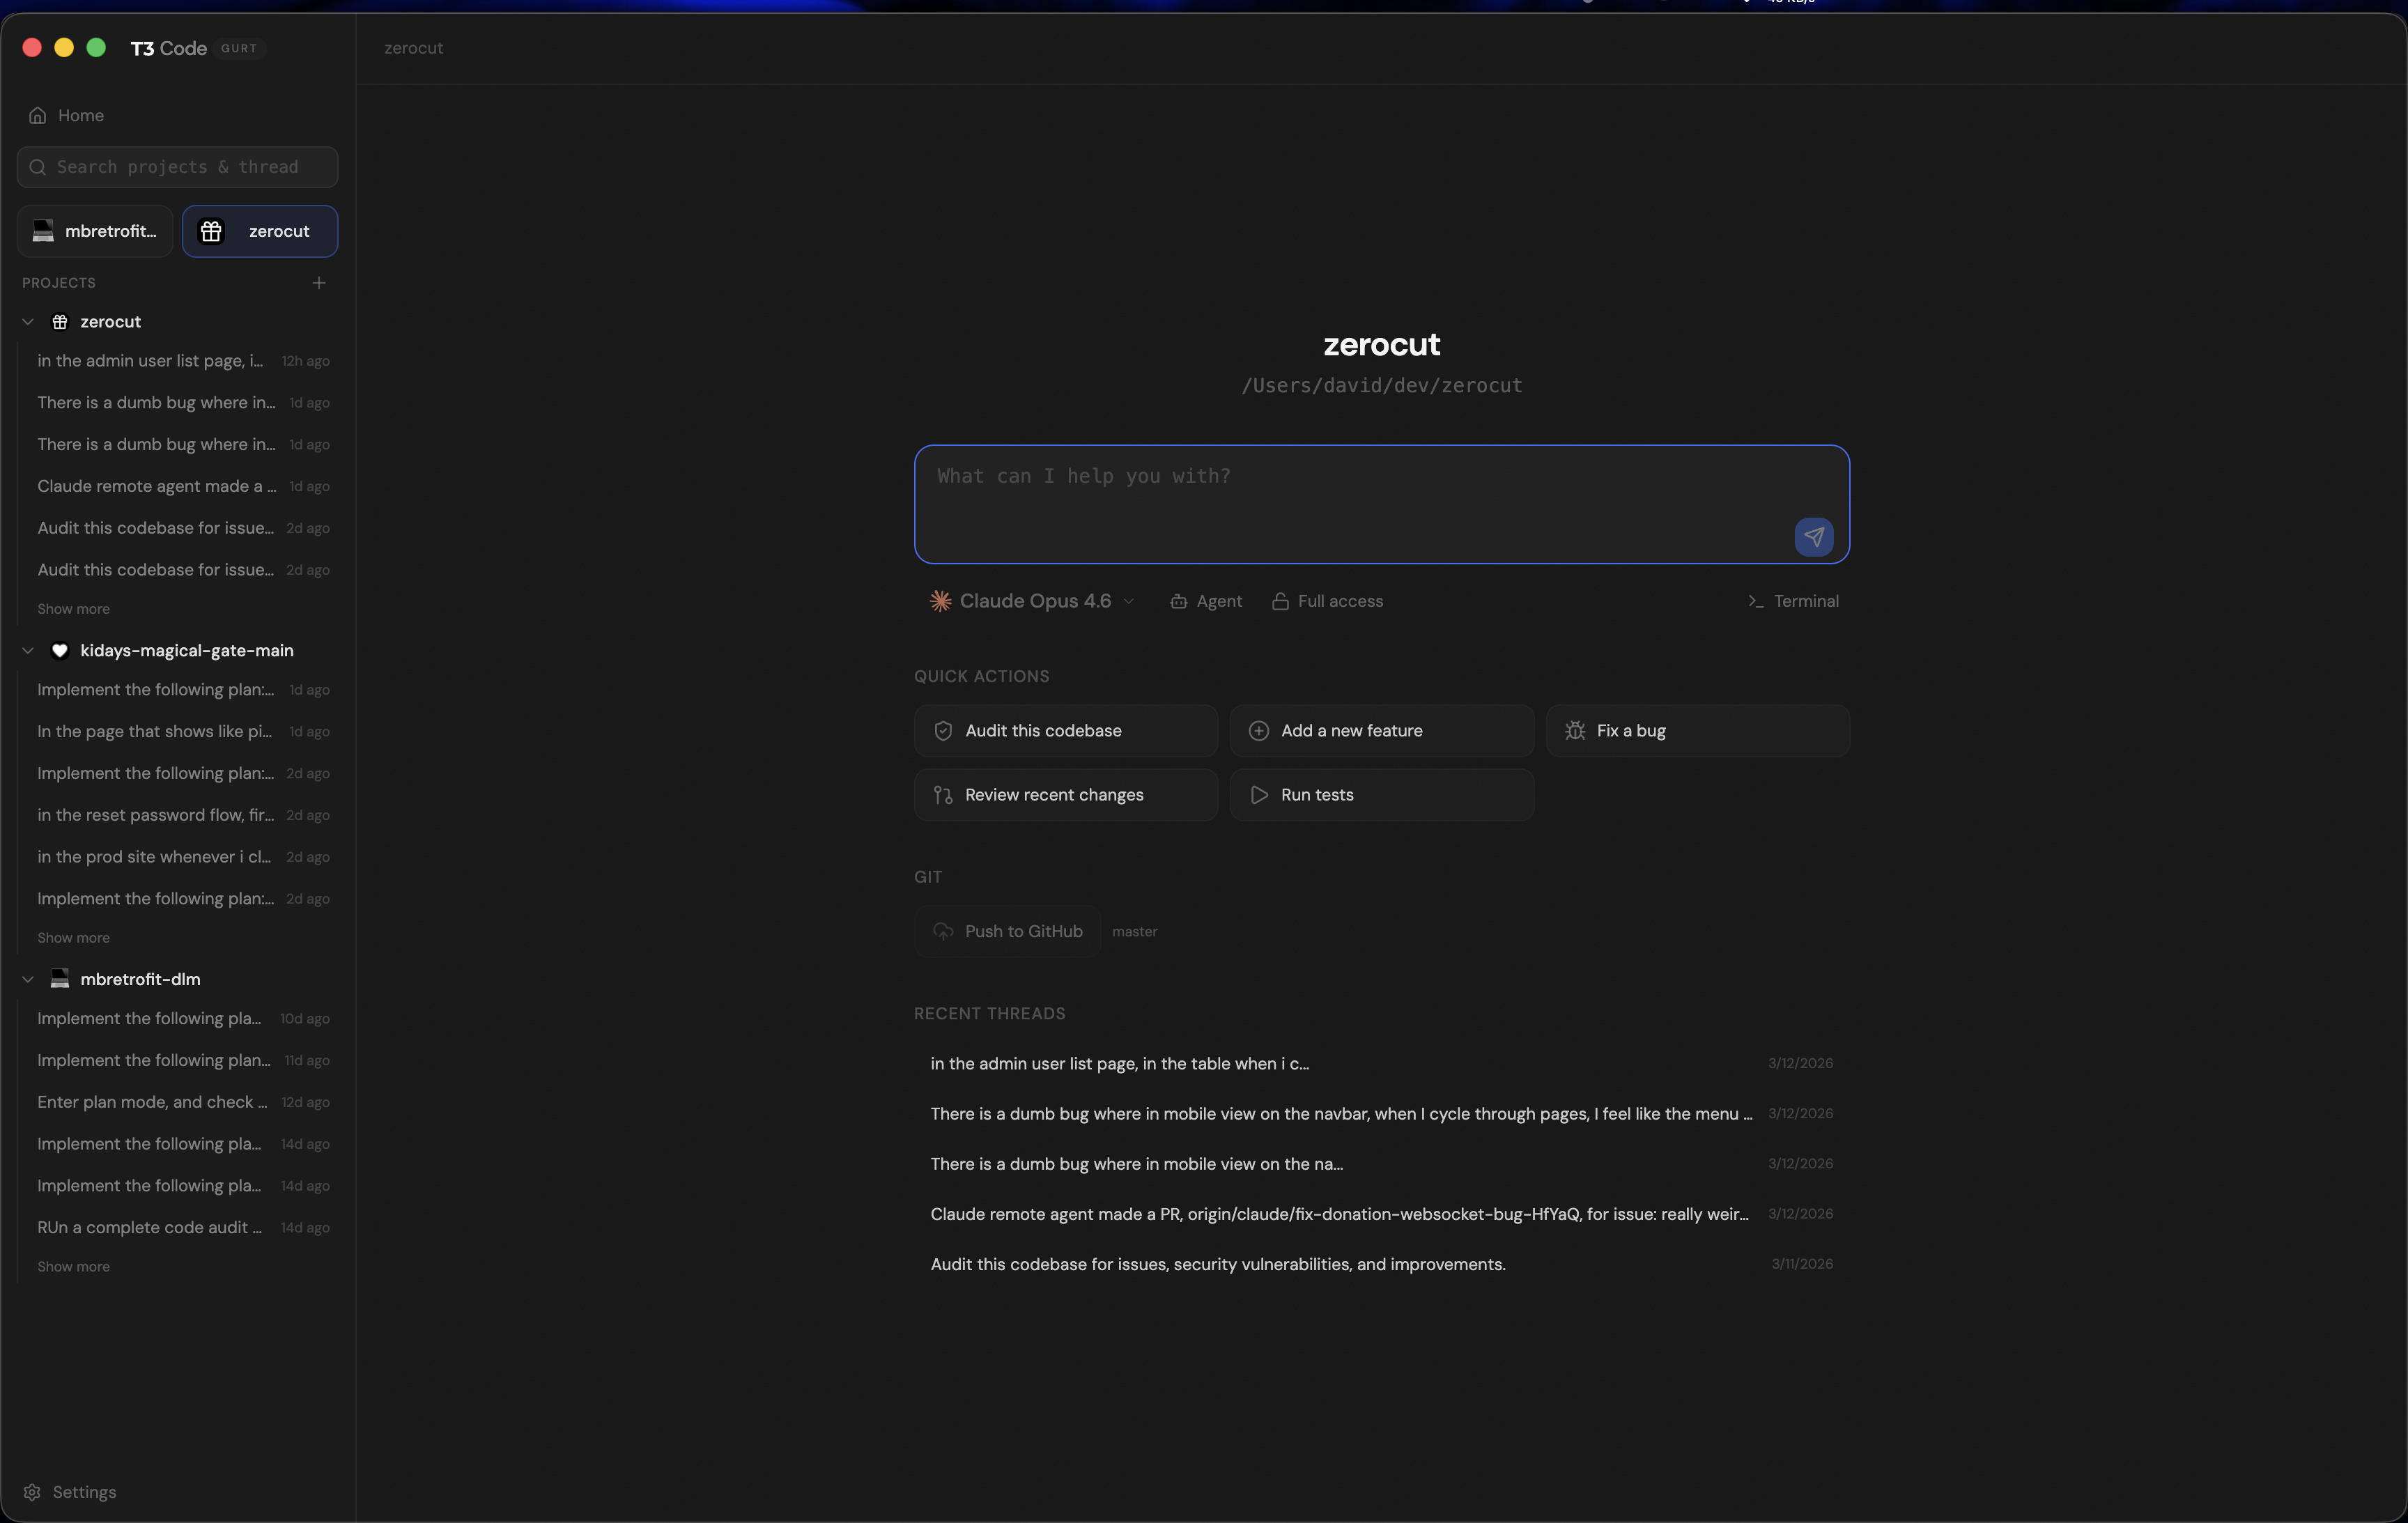Collapse the mbretrofit-dlm project section
Screen dimensions: 2408x1523
click(x=28, y=979)
